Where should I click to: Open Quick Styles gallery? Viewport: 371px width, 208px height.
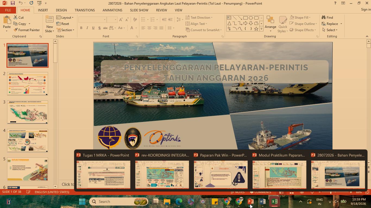(283, 24)
